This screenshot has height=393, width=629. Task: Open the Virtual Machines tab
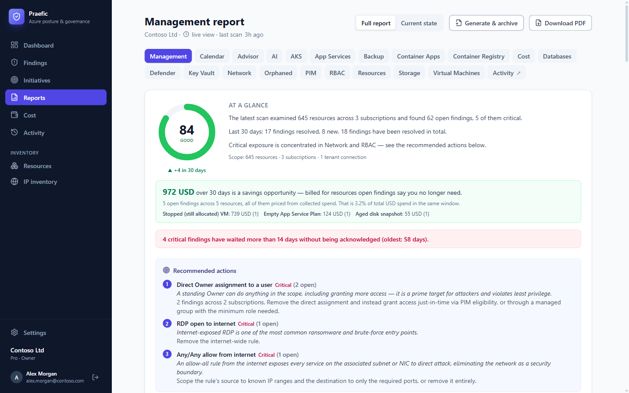(x=456, y=73)
